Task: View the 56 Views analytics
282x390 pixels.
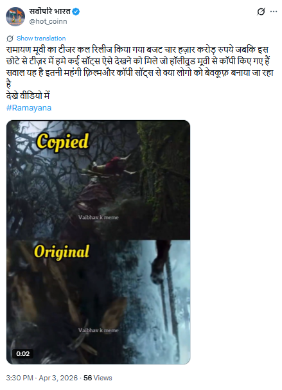Action: pos(98,378)
